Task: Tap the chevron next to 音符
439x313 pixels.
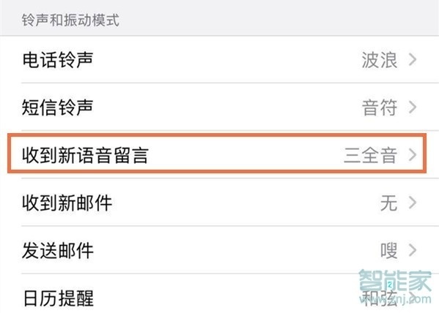Action: (x=413, y=107)
